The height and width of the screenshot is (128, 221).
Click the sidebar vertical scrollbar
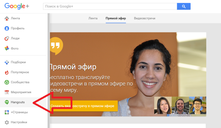(49, 71)
